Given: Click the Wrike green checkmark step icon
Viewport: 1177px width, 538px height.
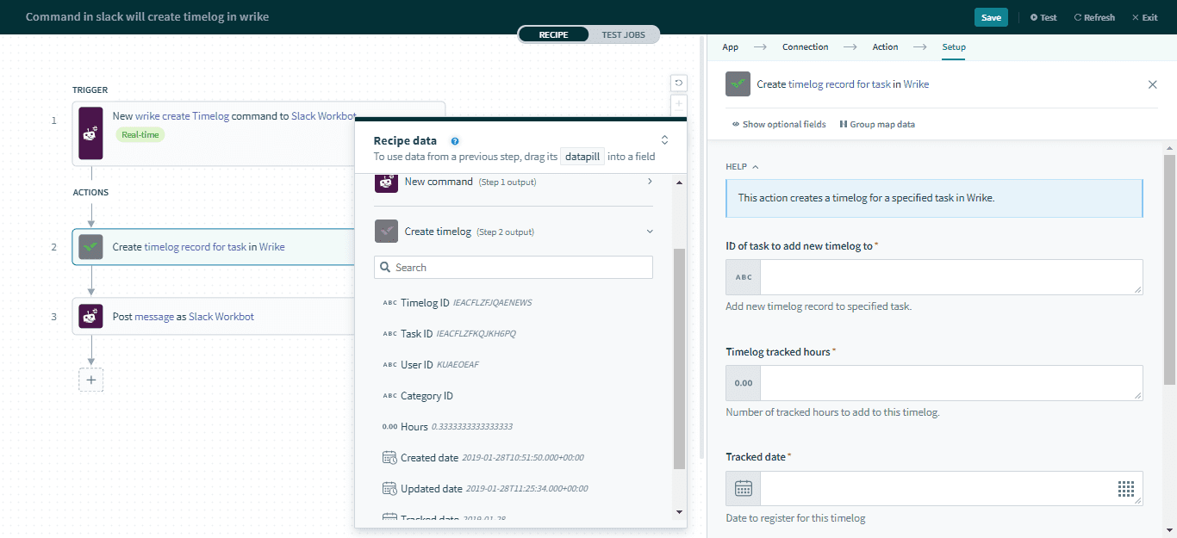Looking at the screenshot, I should pos(90,246).
